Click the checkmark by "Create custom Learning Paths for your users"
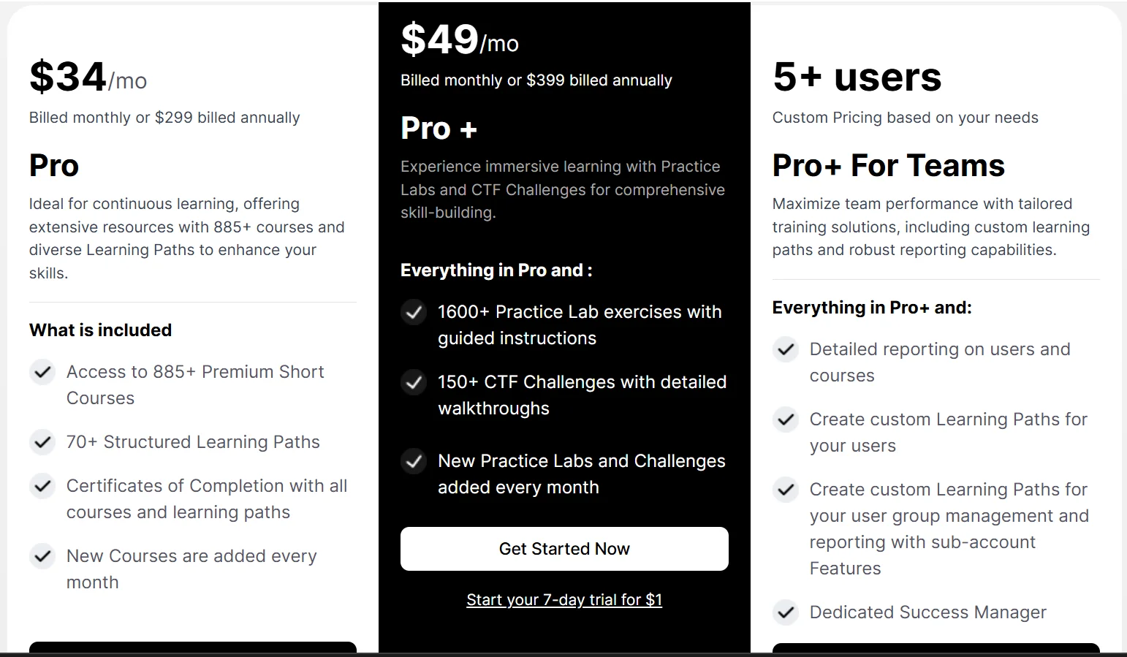The image size is (1127, 657). click(786, 419)
